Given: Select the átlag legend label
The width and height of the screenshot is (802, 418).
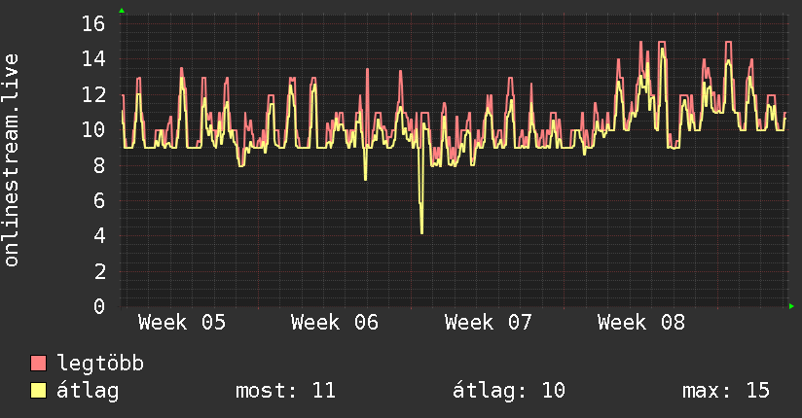Looking at the screenshot, I should coord(88,391).
